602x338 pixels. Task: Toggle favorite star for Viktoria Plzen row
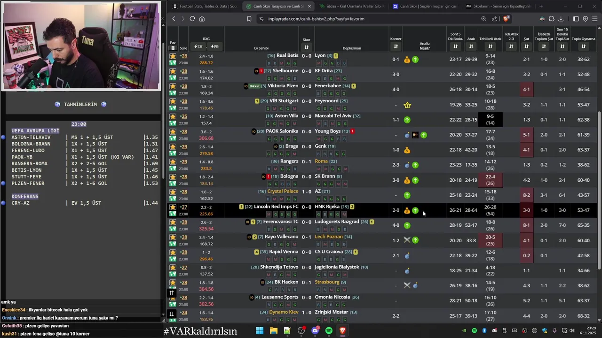(173, 86)
